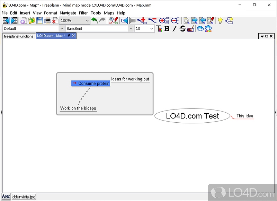
Task: Click the ABc spell check icon
Action: coord(6,196)
